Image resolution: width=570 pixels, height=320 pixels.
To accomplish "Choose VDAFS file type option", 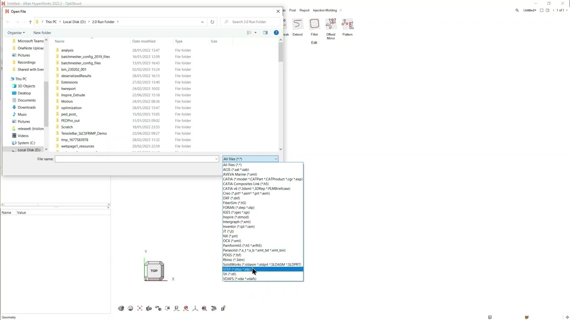I will (263, 279).
